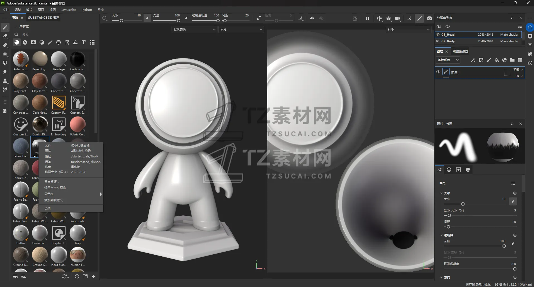This screenshot has width=534, height=287.
Task: Select the Material Picker tool
Action: coord(5,90)
